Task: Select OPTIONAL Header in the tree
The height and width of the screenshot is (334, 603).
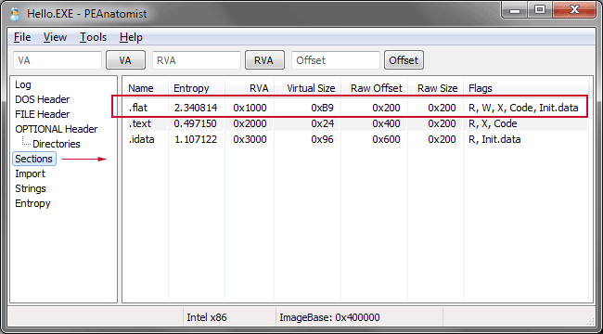Action: click(57, 129)
